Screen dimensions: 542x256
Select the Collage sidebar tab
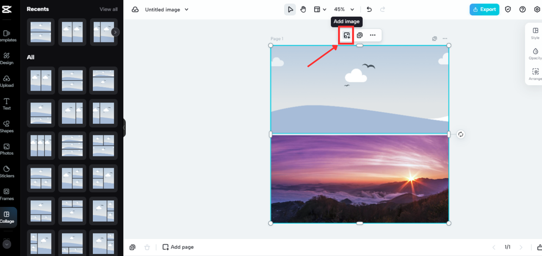pyautogui.click(x=7, y=218)
